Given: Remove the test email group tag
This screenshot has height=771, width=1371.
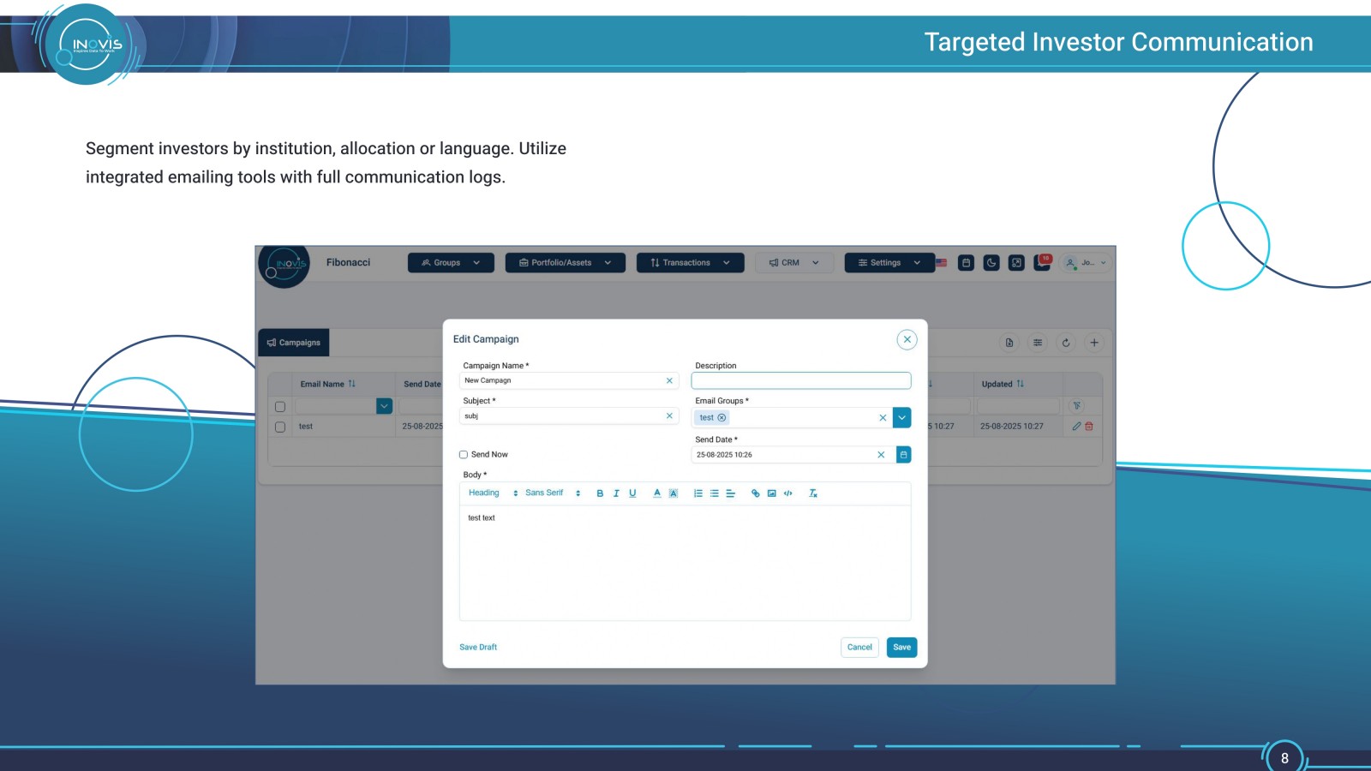Looking at the screenshot, I should 721,418.
